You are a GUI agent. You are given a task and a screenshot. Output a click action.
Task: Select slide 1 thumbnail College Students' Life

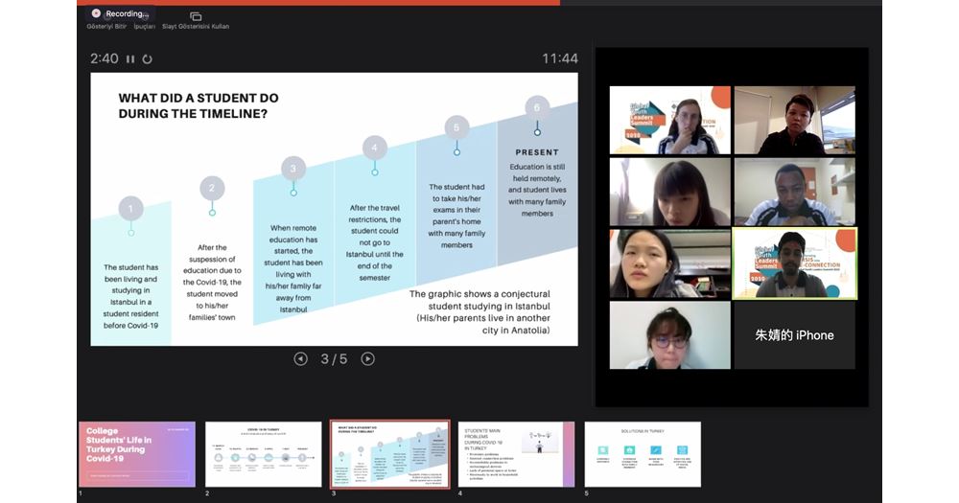pyautogui.click(x=137, y=453)
